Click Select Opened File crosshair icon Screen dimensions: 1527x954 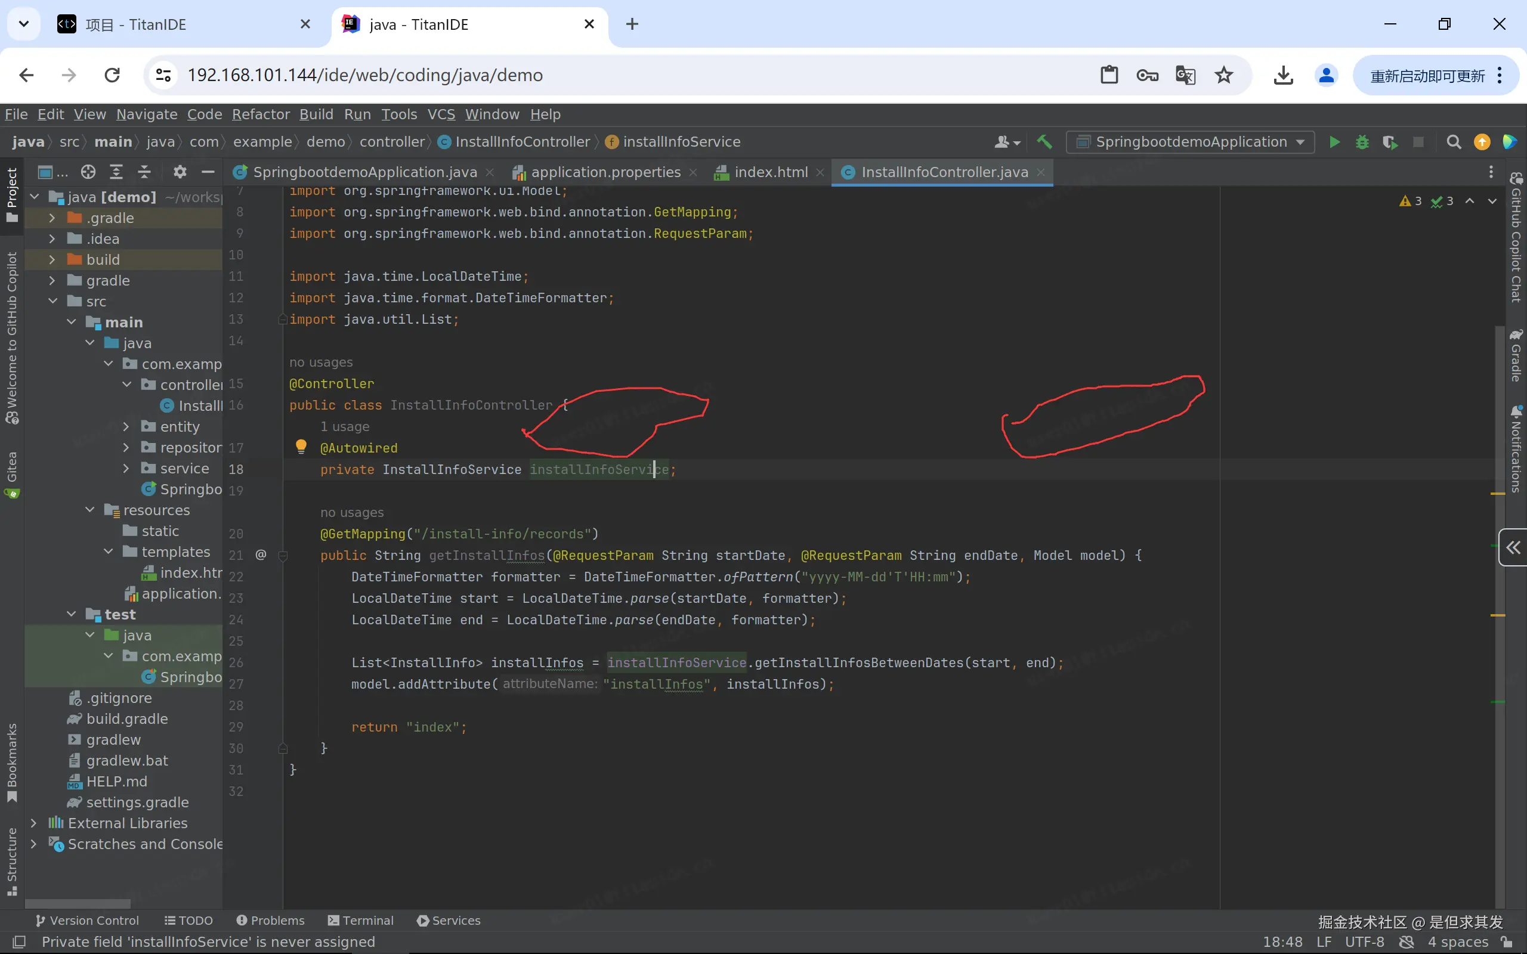tap(88, 172)
